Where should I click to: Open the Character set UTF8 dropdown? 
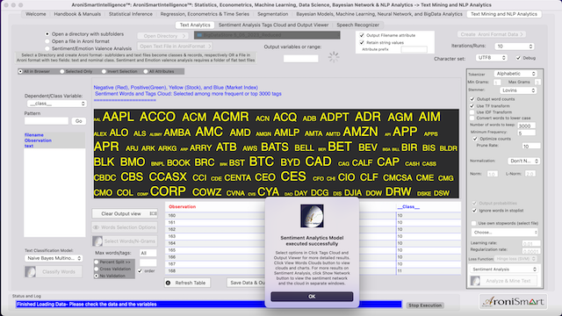pyautogui.click(x=491, y=58)
